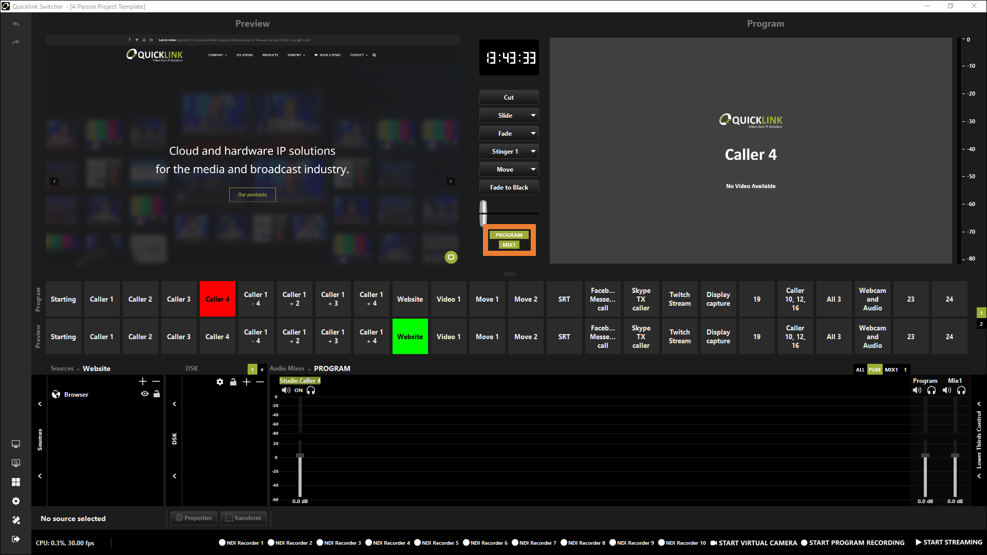Click the DSK lock icon

233,382
